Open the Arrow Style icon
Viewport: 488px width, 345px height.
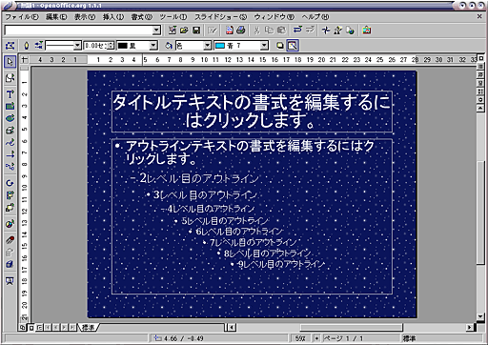pos(38,46)
